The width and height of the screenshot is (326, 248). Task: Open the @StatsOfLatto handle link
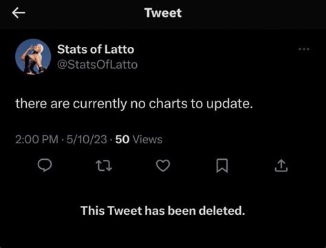[x=97, y=65]
